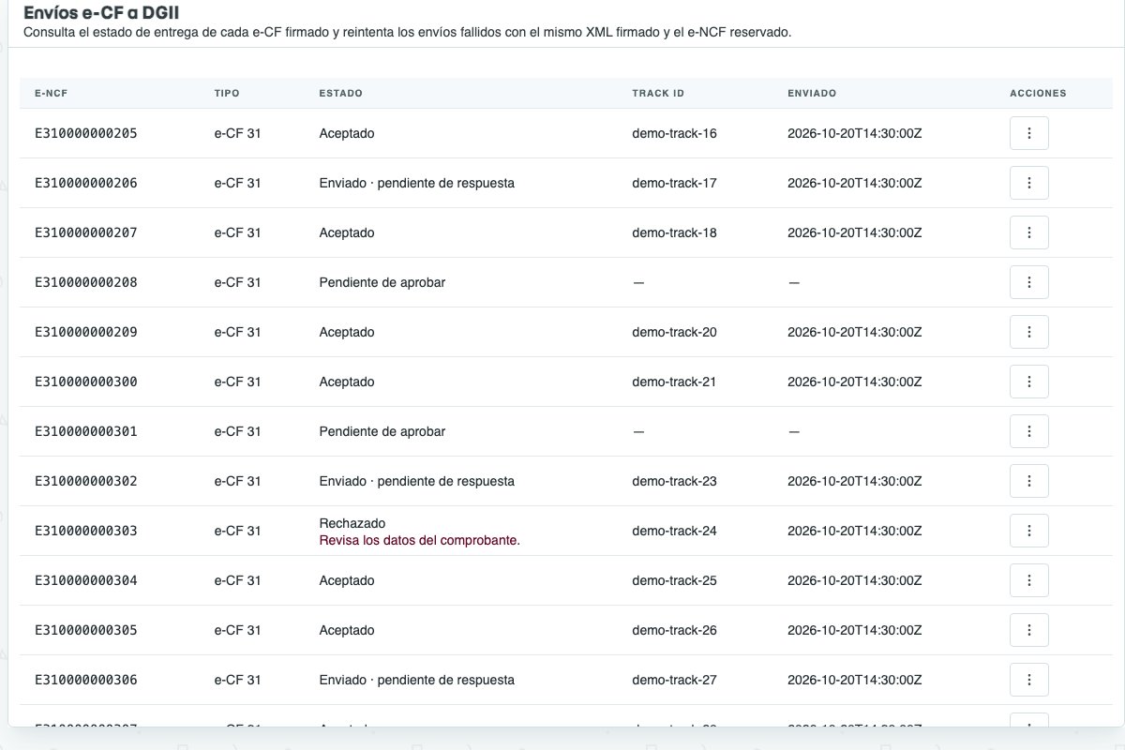Image resolution: width=1125 pixels, height=750 pixels.
Task: Click the ESTADO column header
Action: 340,94
